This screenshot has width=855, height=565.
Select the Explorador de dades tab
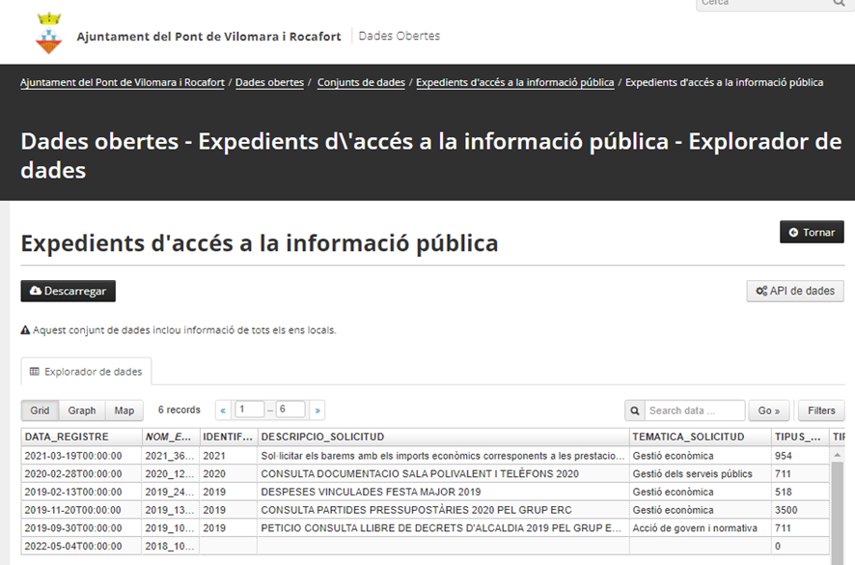pyautogui.click(x=86, y=372)
